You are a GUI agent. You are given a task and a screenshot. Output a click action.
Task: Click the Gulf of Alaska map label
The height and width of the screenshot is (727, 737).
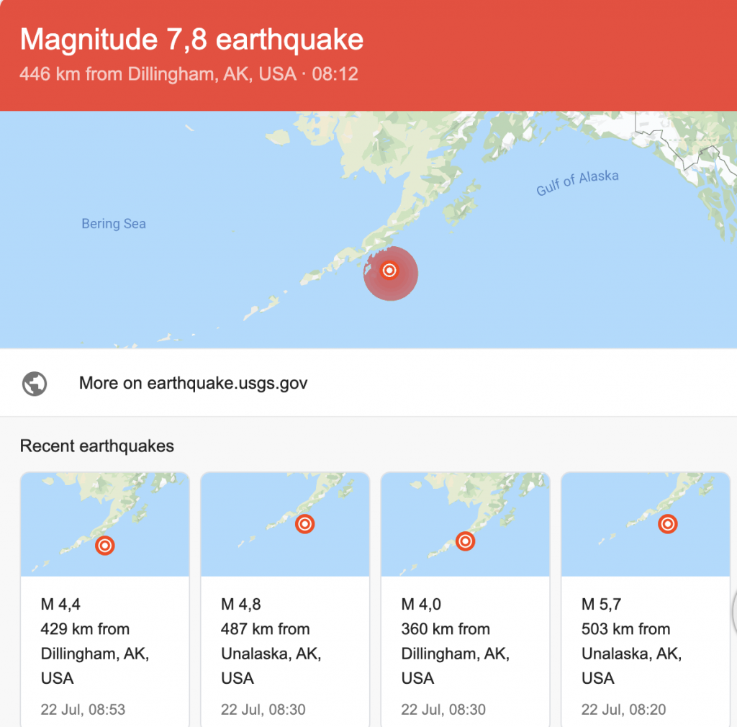577,183
